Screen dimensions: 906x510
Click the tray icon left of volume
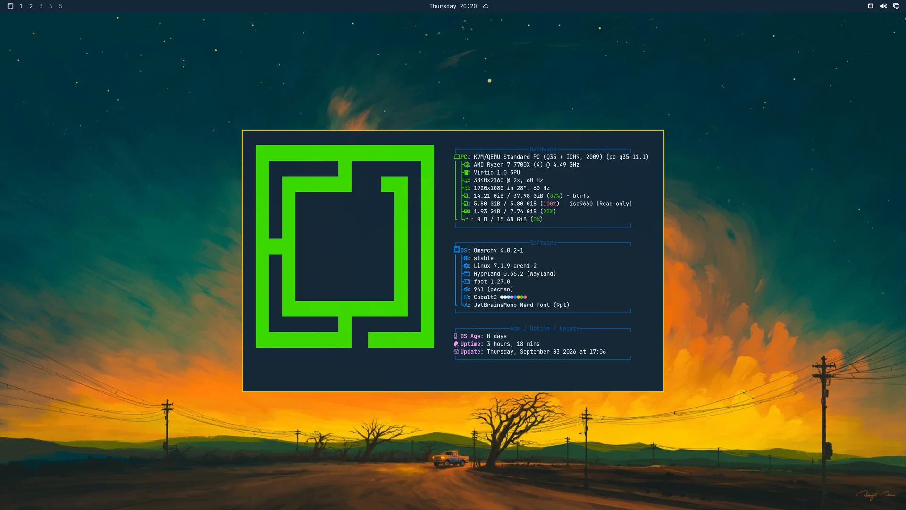coord(871,6)
